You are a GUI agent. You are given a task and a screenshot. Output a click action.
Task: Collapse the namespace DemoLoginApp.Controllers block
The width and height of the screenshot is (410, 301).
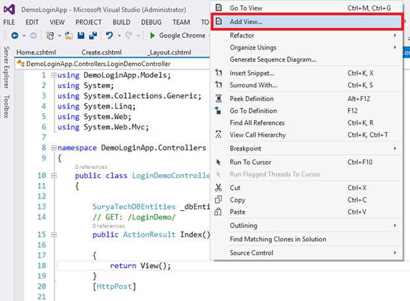53,148
